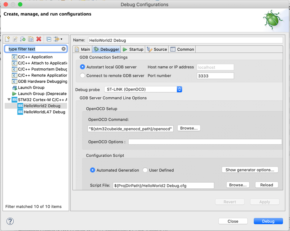This screenshot has width=290, height=231.
Task: Switch to the Main tab
Action: pyautogui.click(x=82, y=49)
